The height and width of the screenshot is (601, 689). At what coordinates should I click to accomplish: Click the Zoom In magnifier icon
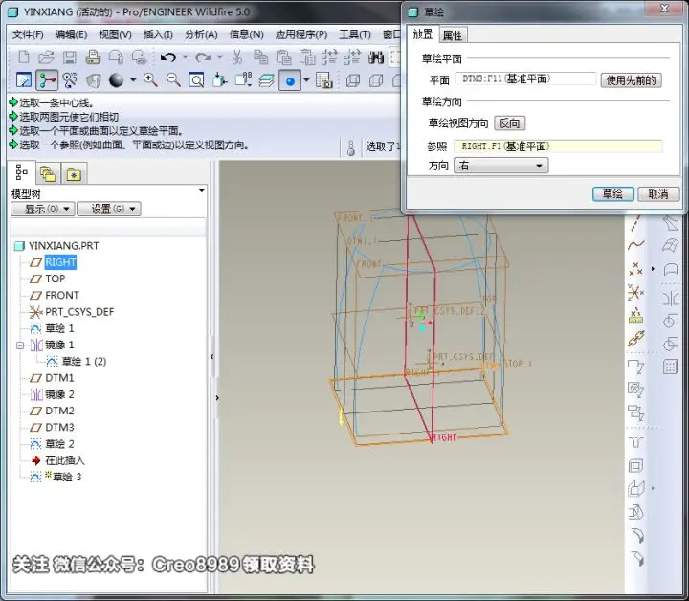[x=150, y=80]
